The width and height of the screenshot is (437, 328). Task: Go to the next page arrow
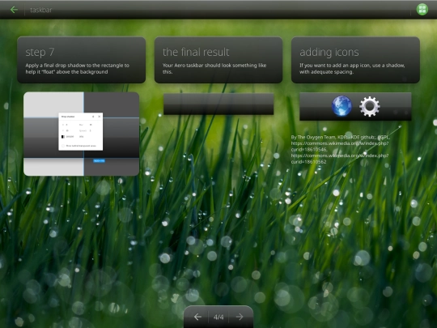click(240, 317)
